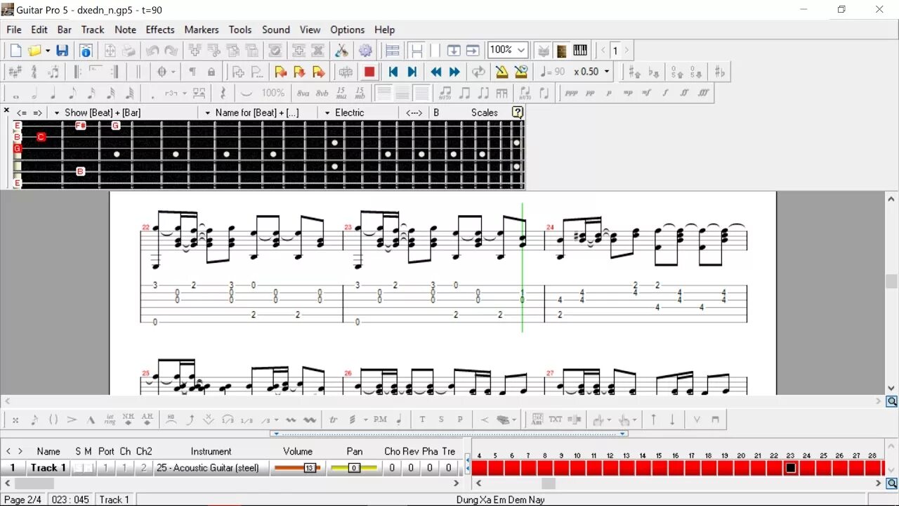The image size is (899, 506).
Task: Go to last bar button
Action: [x=412, y=72]
